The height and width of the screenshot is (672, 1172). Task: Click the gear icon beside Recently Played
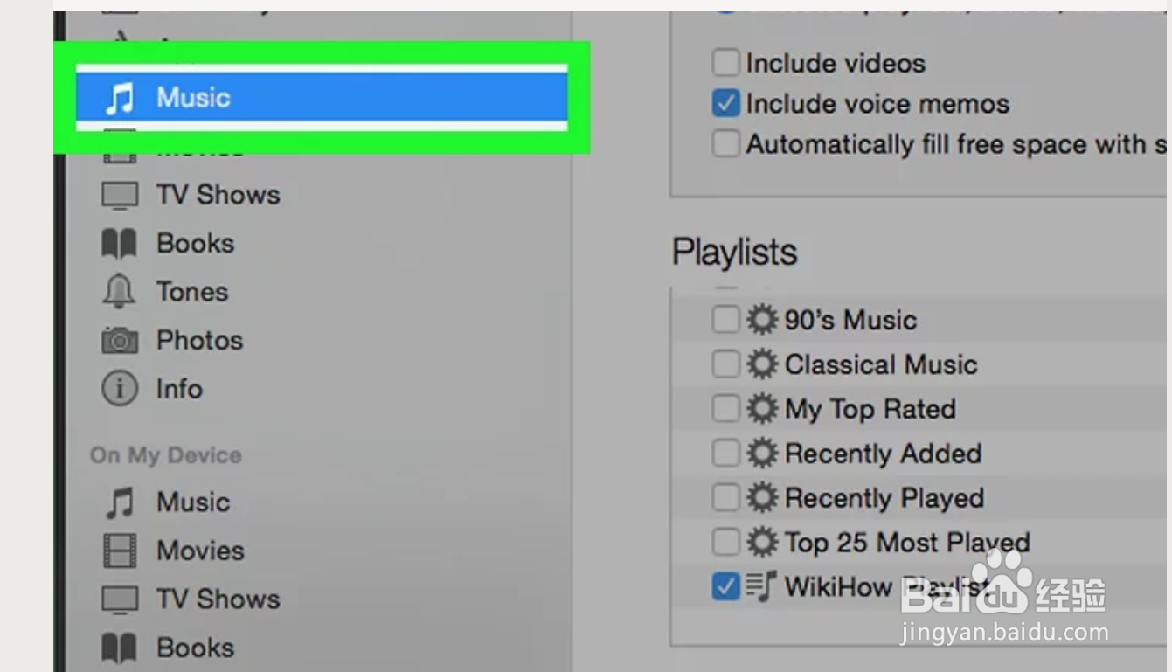click(x=762, y=498)
